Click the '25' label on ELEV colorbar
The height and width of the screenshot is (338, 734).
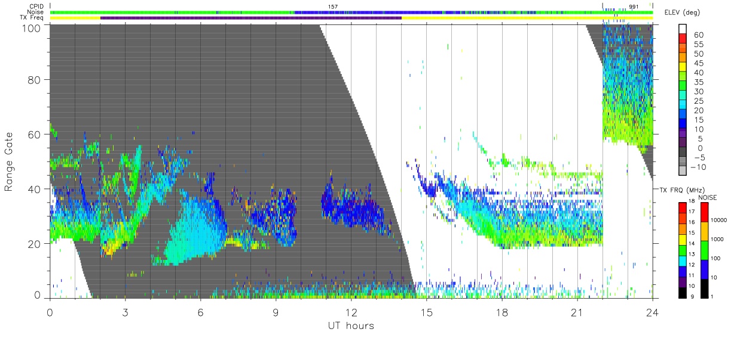point(699,101)
